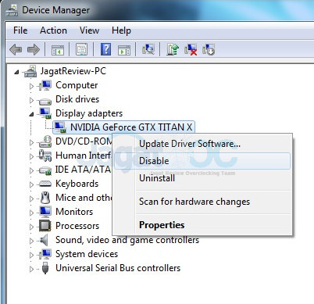Click the Uninstall toolbar icon with red X
Image resolution: width=314 pixels, height=304 pixels.
[x=191, y=49]
